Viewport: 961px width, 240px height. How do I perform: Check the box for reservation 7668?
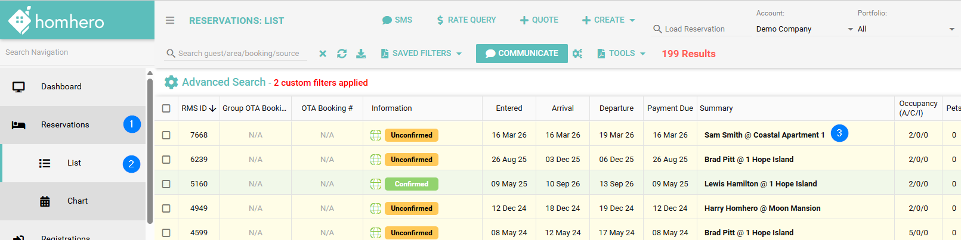click(166, 135)
